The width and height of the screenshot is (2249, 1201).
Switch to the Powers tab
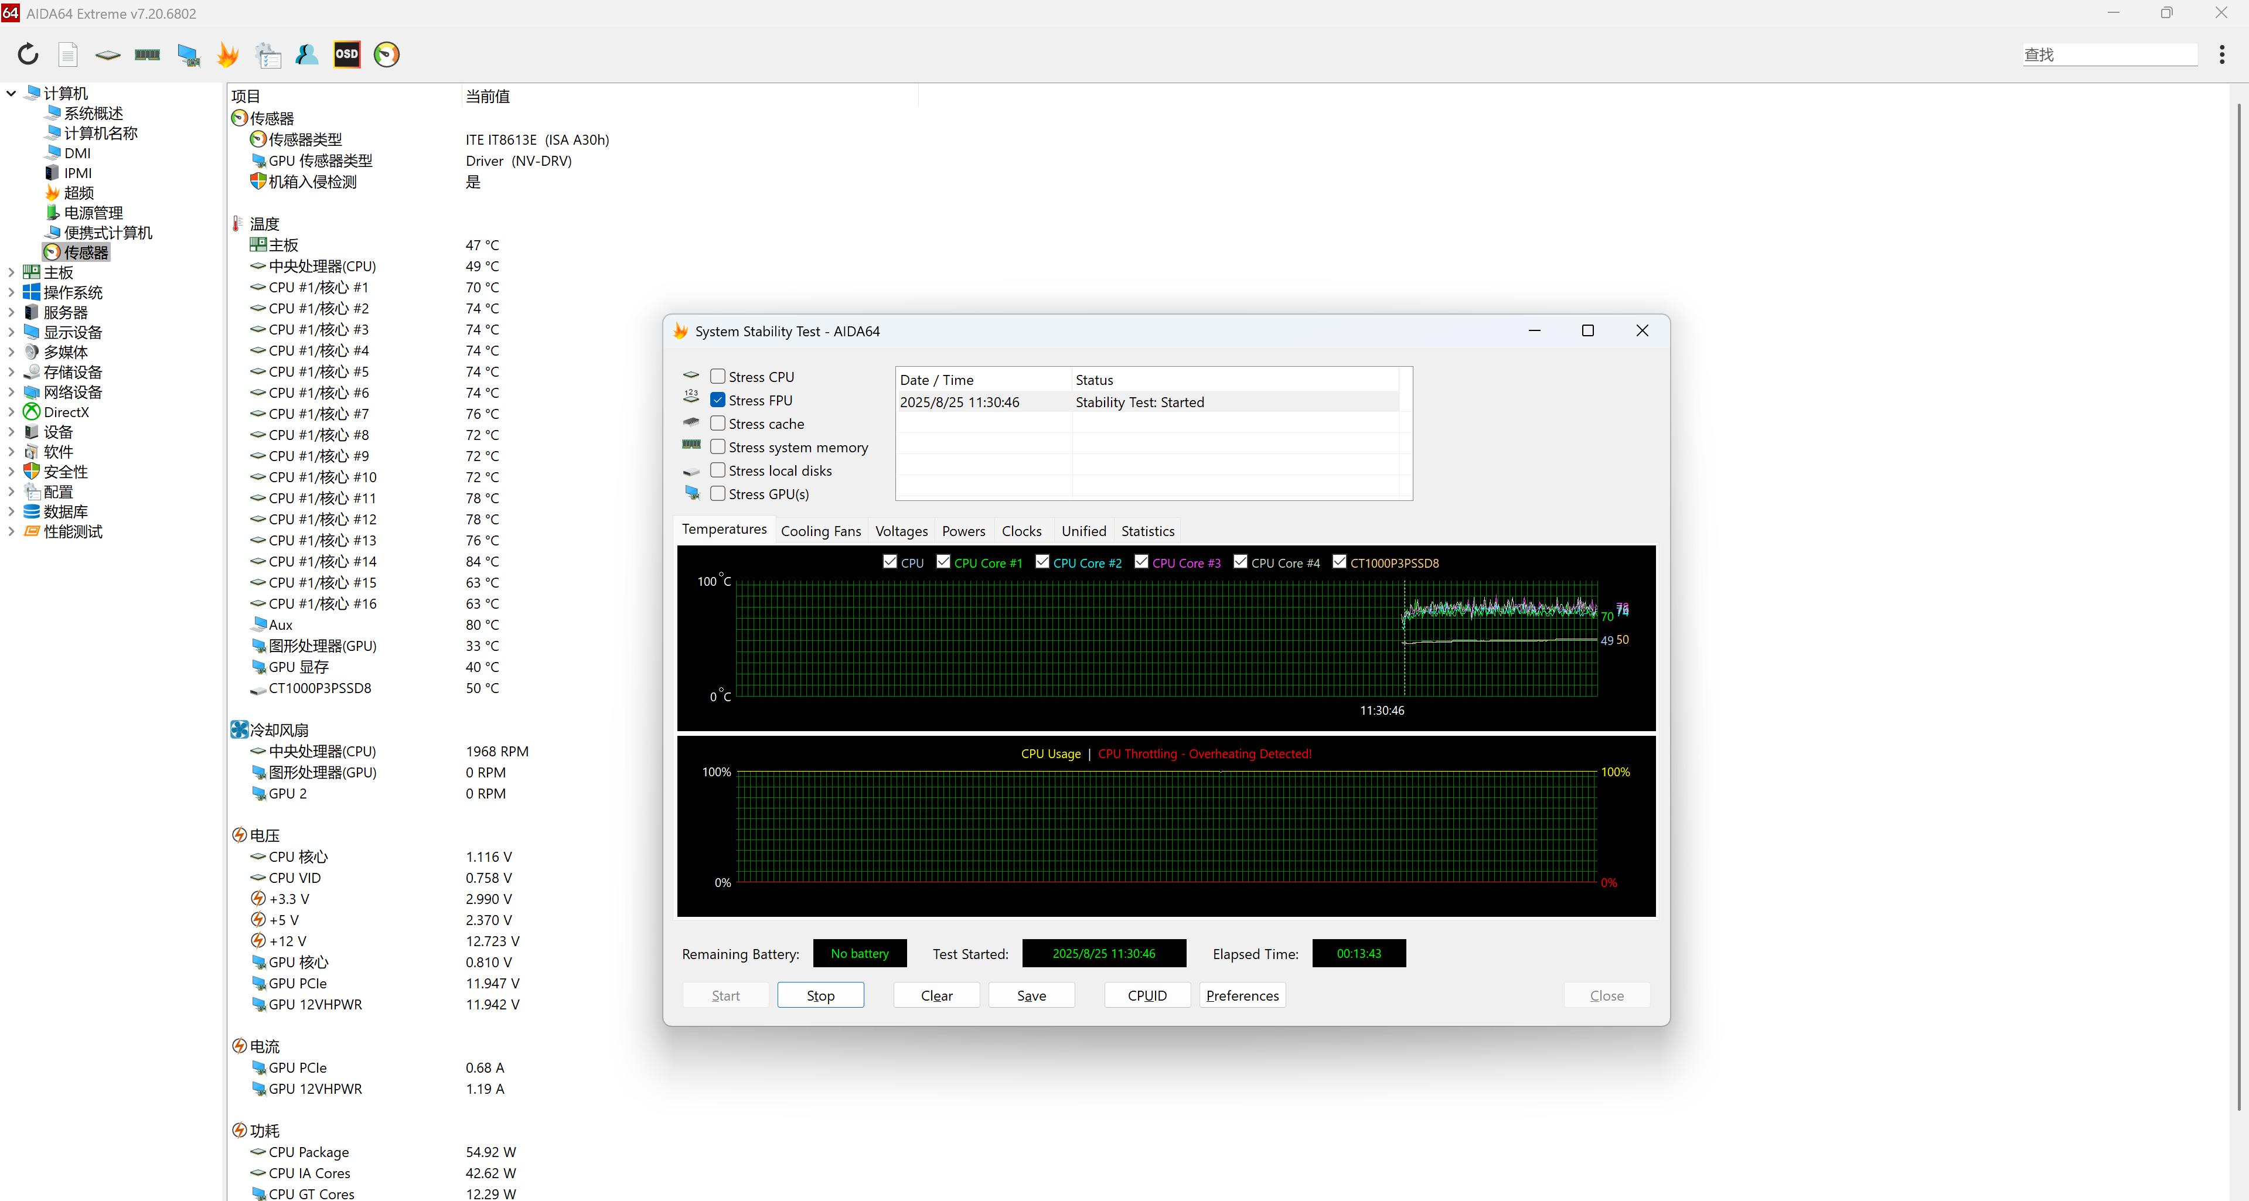tap(963, 531)
